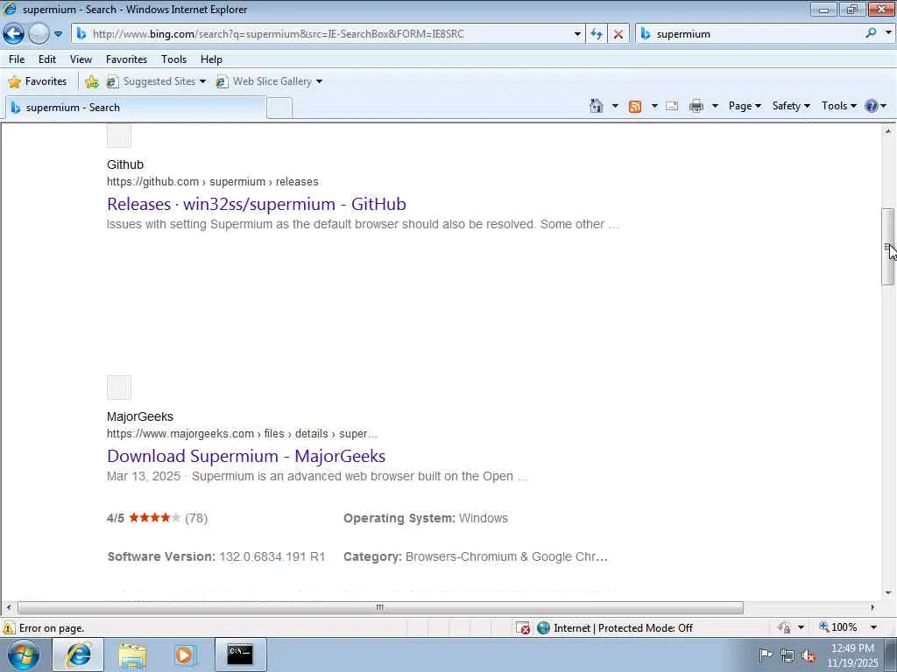897x672 pixels.
Task: Open the File menu
Action: 17,59
